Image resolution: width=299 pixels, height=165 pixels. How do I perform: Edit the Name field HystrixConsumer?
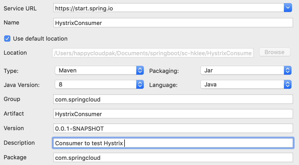click(173, 23)
